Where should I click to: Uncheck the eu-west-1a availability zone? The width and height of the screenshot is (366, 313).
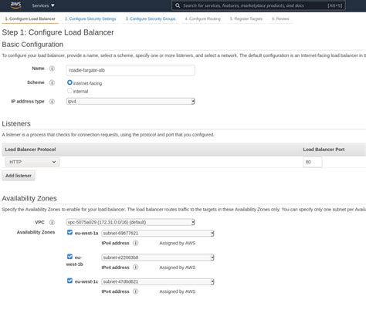[x=69, y=232]
